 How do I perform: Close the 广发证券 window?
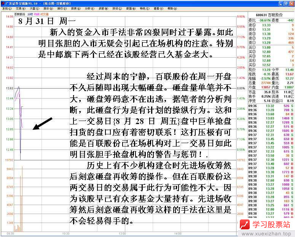click(291, 3)
